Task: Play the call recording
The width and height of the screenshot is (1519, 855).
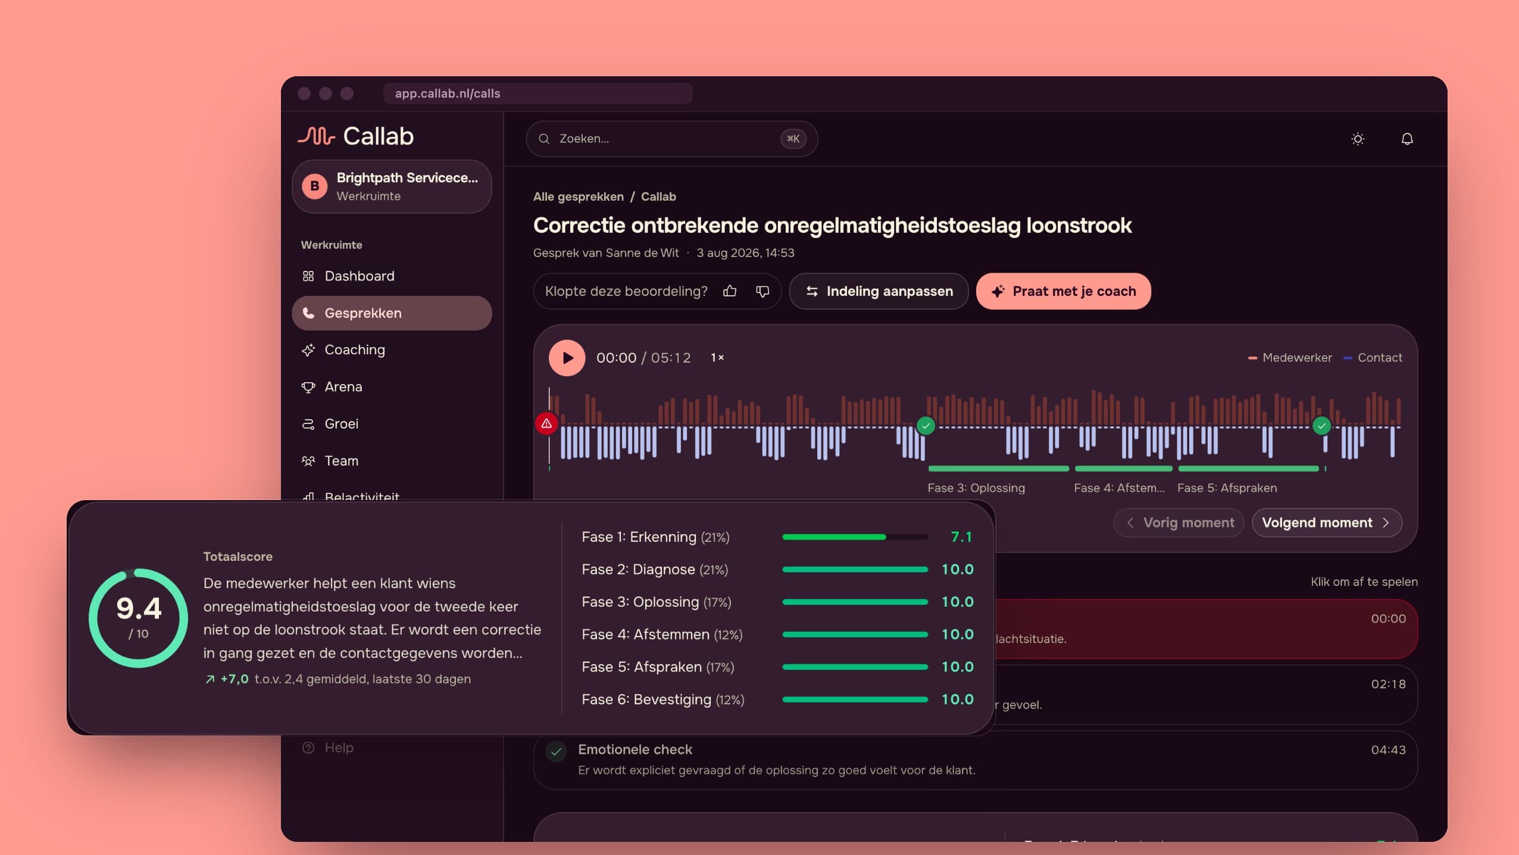Action: 567,358
